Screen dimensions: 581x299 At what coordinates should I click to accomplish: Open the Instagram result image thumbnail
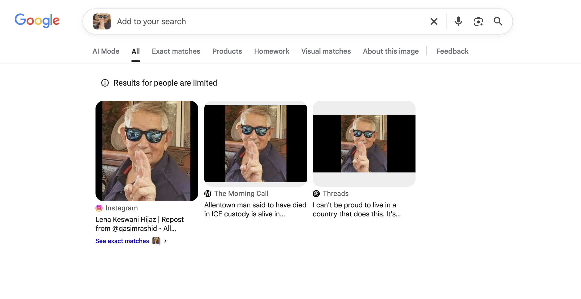(147, 151)
